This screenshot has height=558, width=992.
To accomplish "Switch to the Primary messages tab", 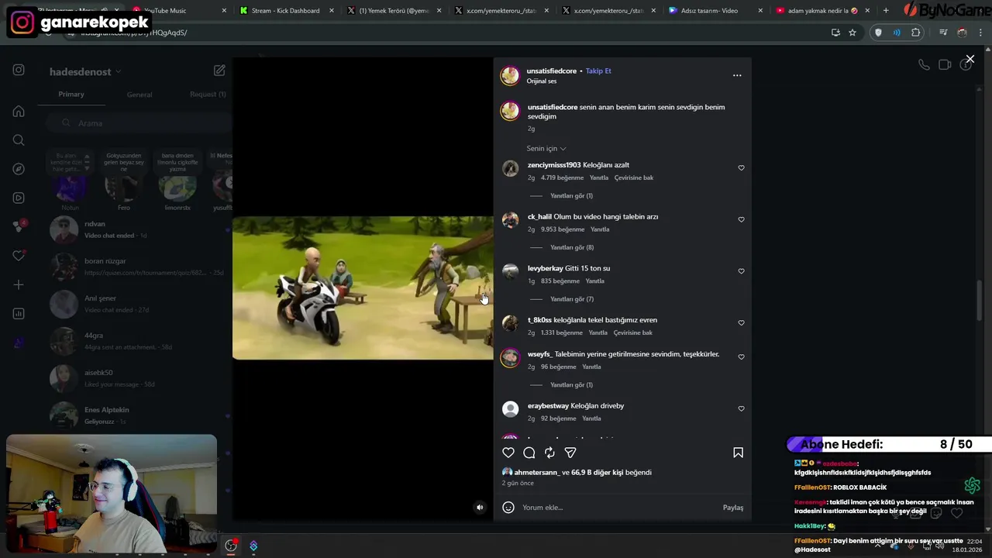I will [x=71, y=95].
